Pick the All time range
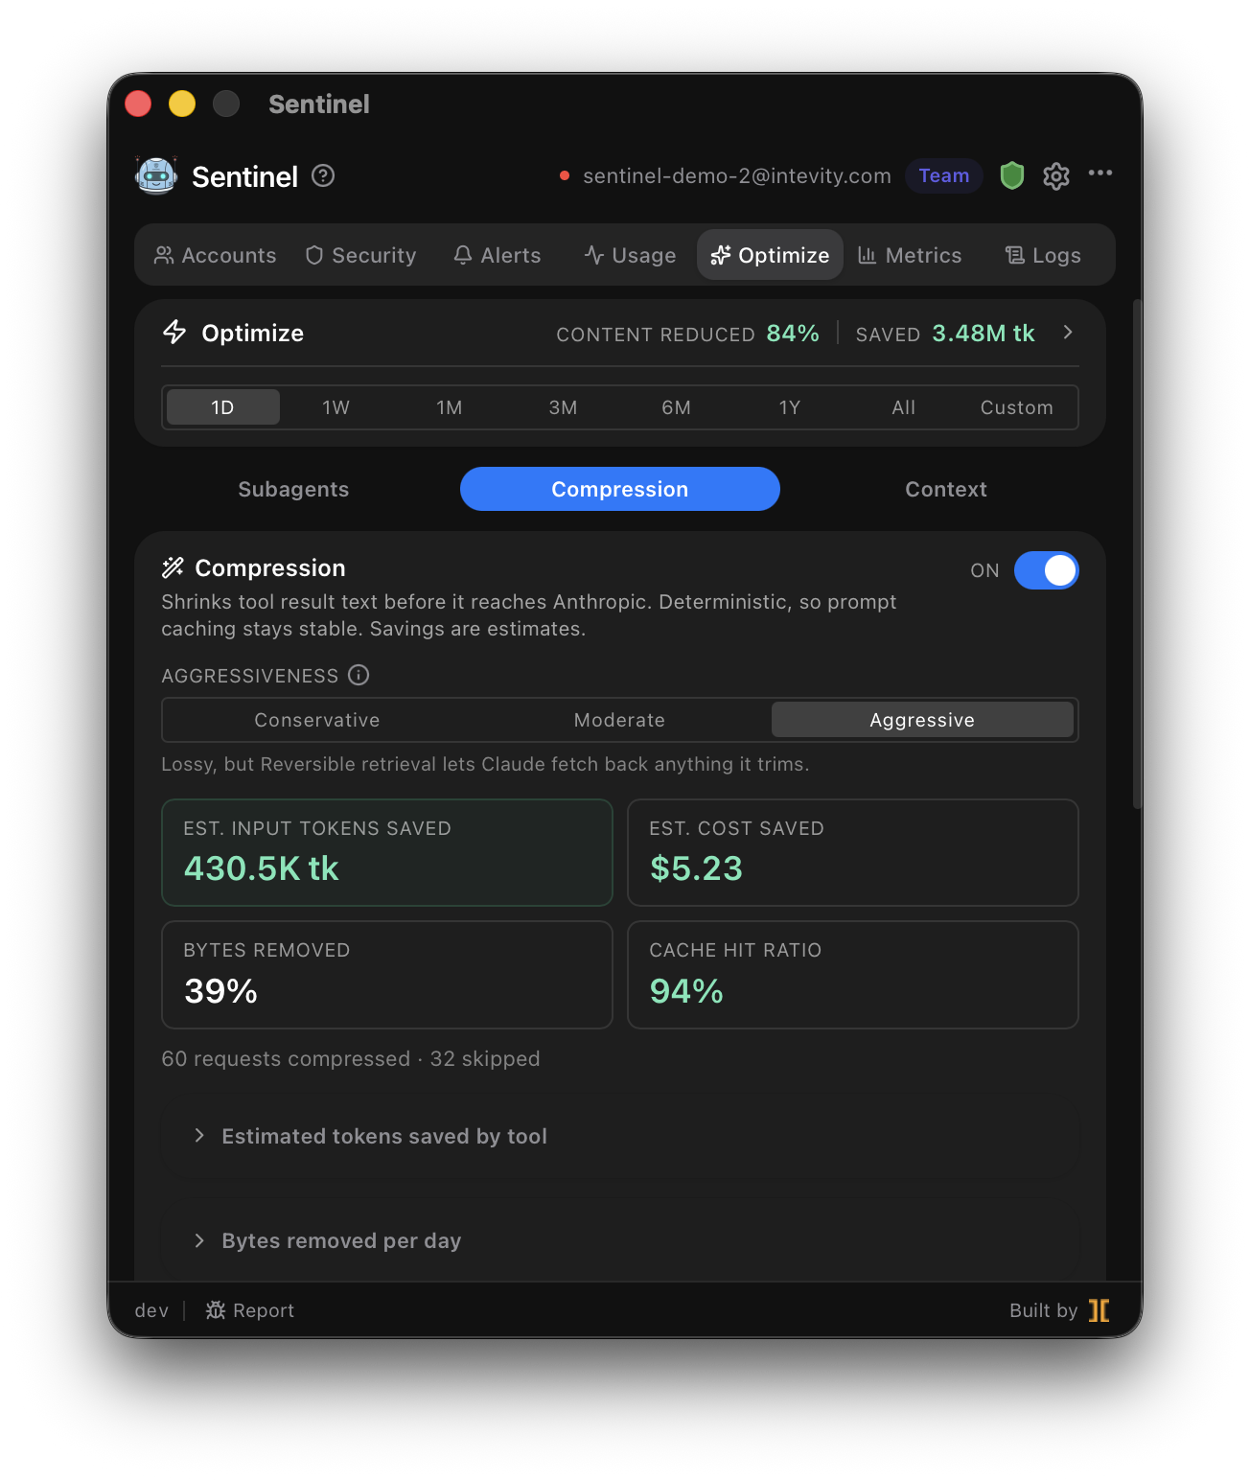The width and height of the screenshot is (1250, 1480). pos(904,407)
